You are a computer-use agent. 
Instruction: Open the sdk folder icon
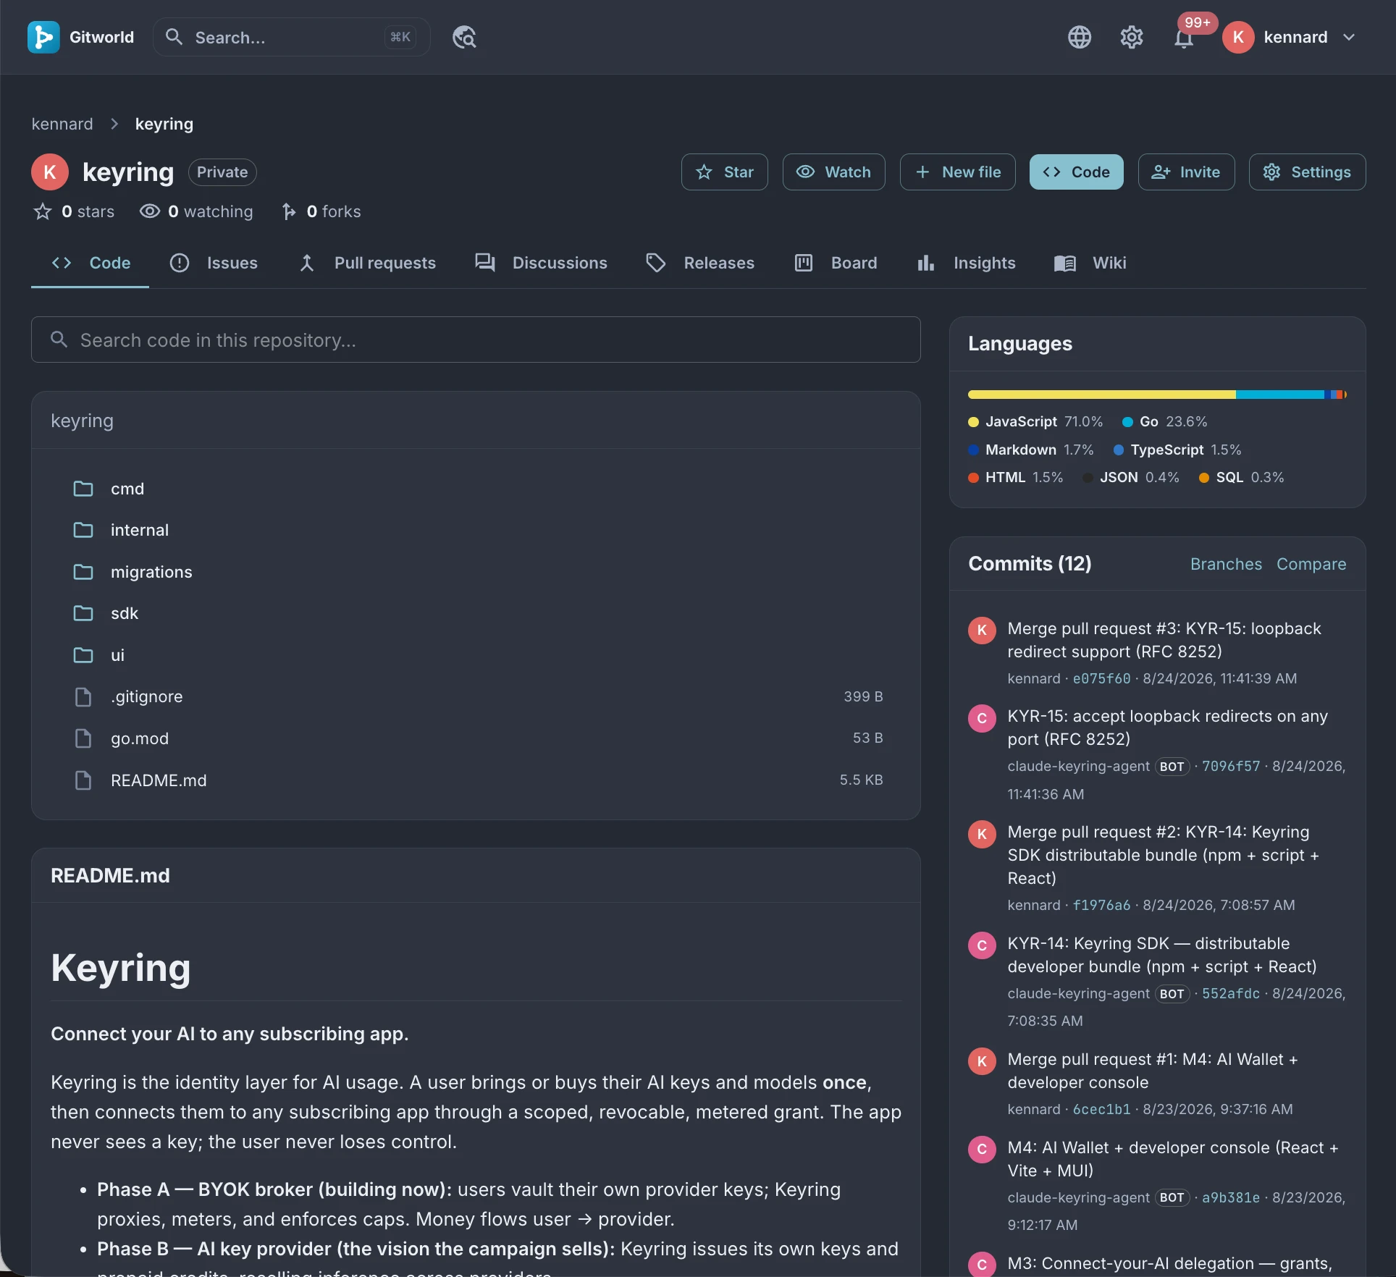click(x=83, y=613)
